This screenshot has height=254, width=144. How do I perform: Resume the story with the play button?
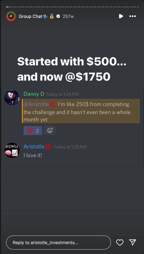[121, 16]
